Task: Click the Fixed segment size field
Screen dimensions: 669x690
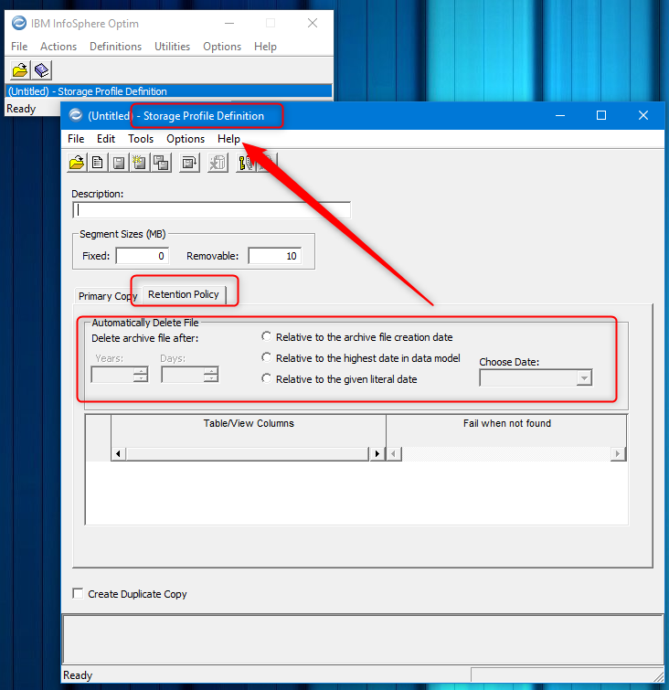Action: coord(143,256)
